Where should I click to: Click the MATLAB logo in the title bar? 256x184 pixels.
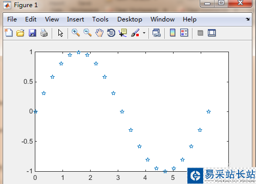click(x=7, y=5)
